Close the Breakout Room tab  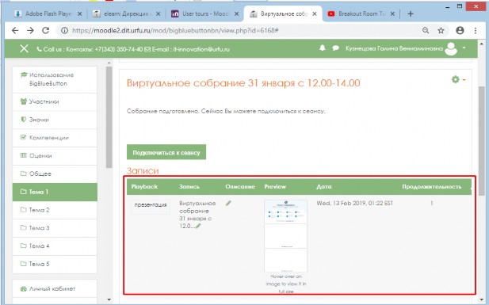point(392,13)
